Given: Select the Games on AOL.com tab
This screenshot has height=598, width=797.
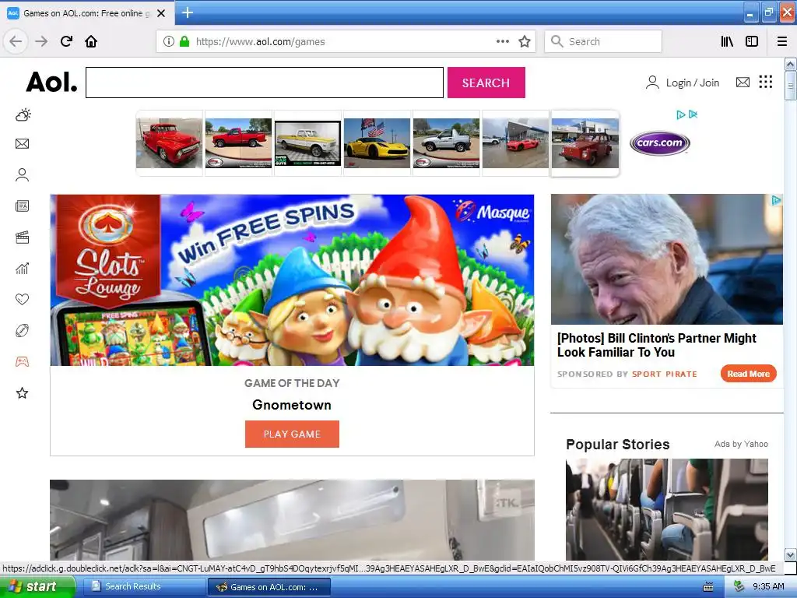Looking at the screenshot, I should click(x=87, y=13).
